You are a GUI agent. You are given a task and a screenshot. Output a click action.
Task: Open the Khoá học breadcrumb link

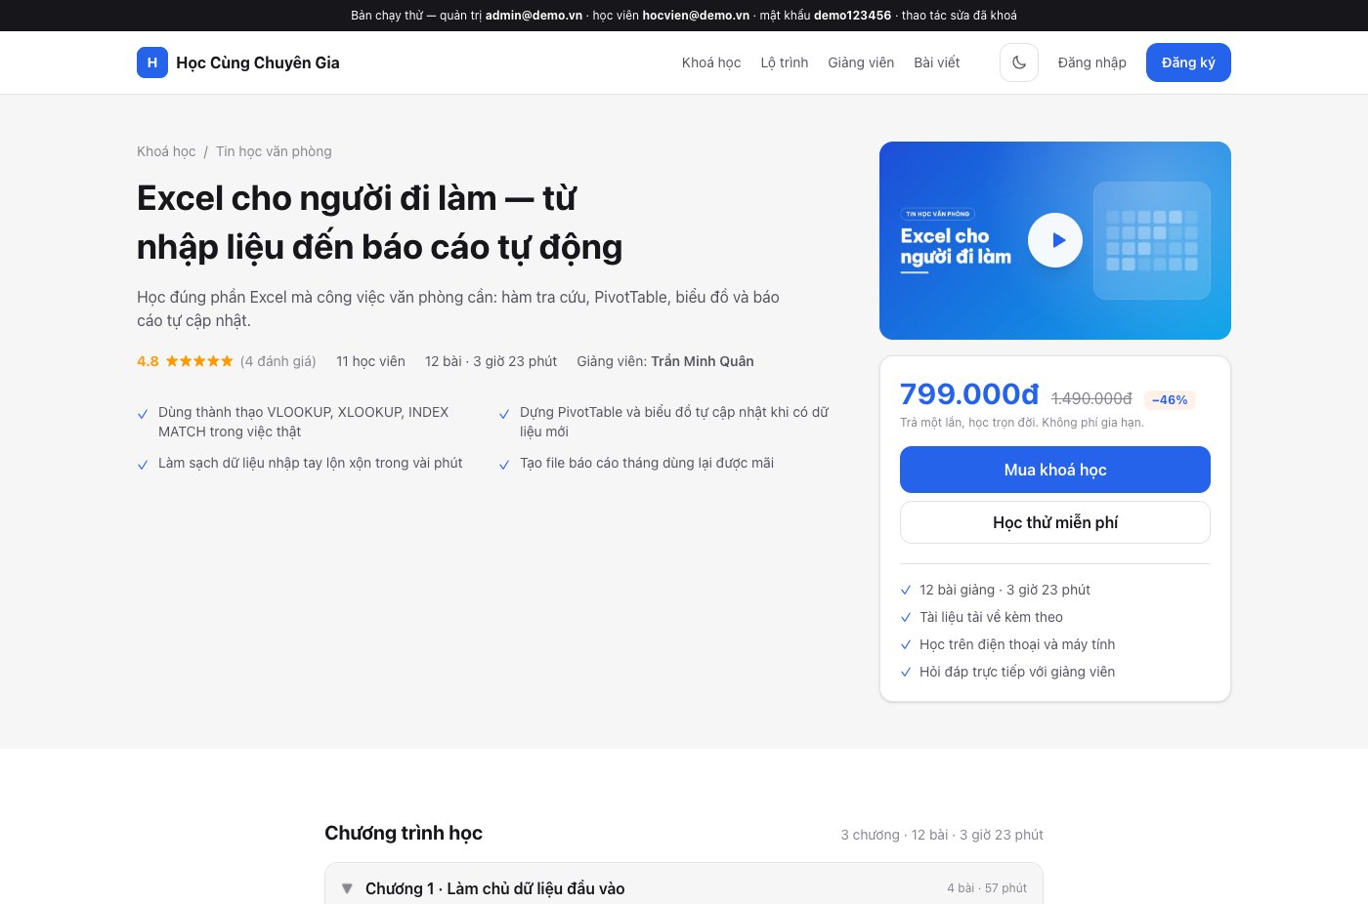click(166, 151)
